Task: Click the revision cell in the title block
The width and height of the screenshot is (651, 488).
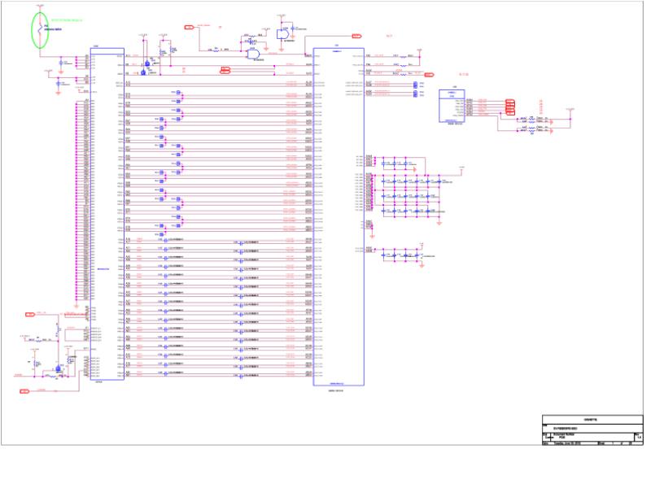Action: [x=639, y=437]
